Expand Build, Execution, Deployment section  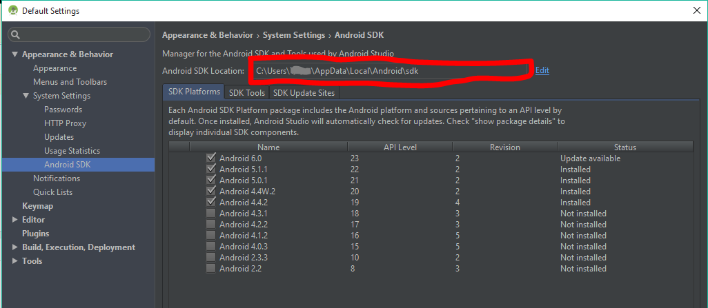pyautogui.click(x=15, y=247)
